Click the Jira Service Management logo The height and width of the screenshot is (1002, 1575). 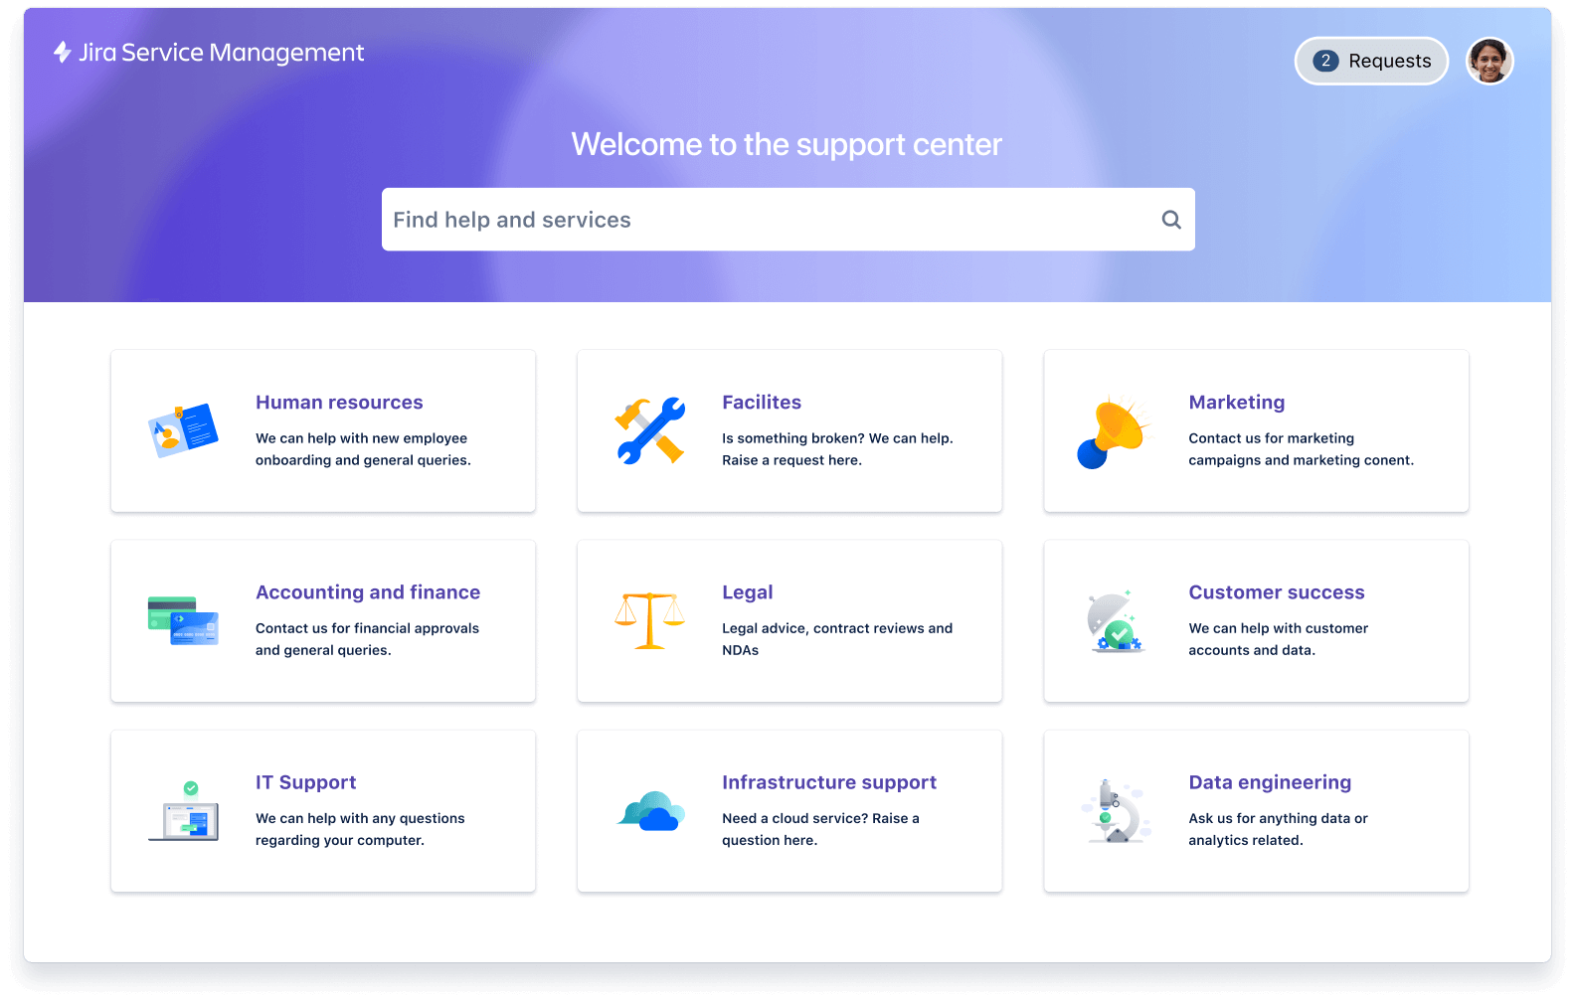tap(209, 53)
